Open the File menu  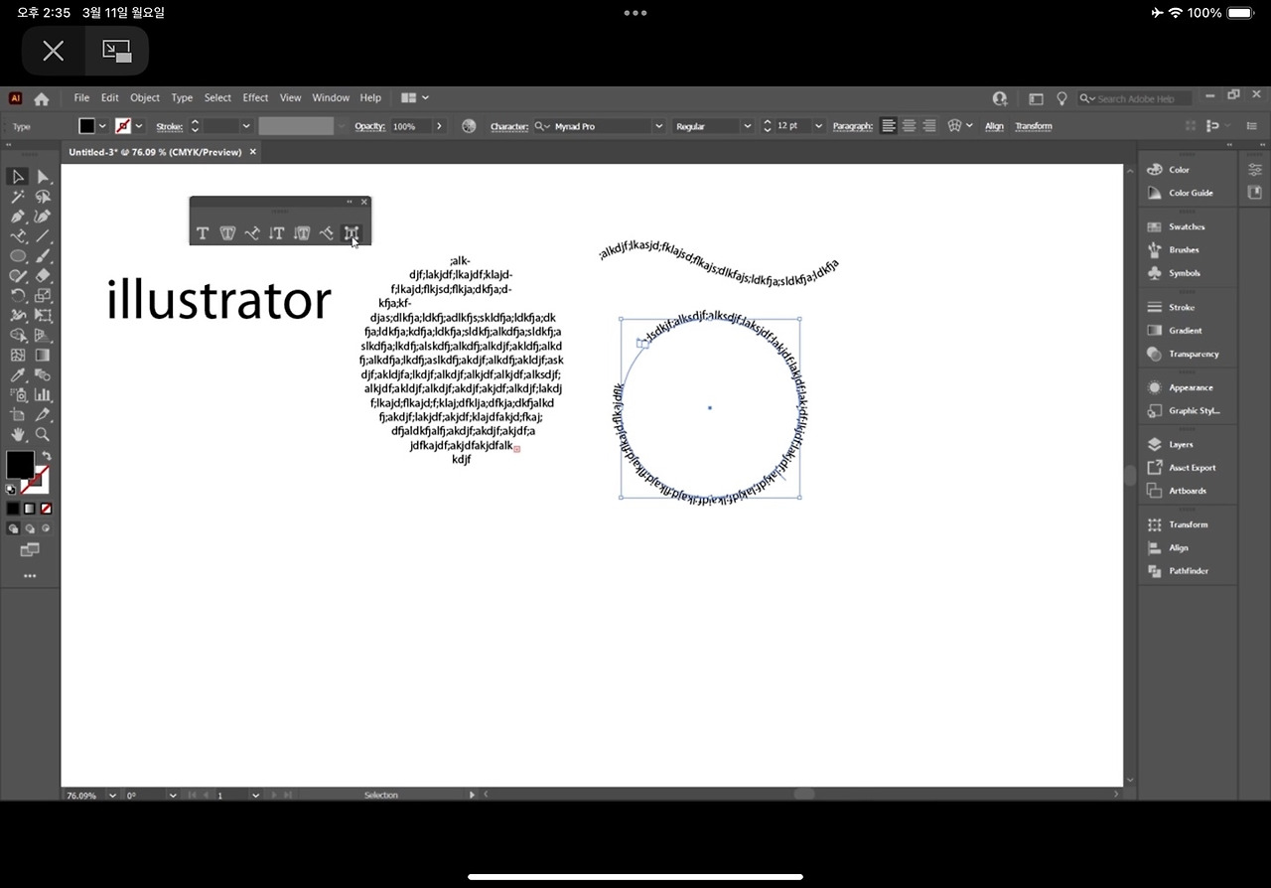pyautogui.click(x=81, y=98)
